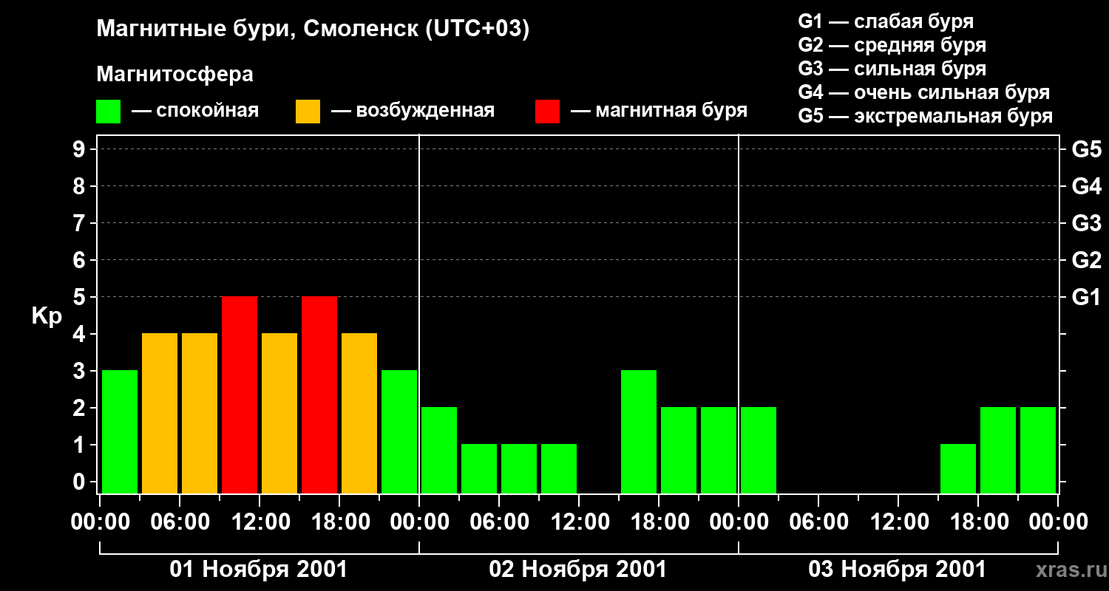Image resolution: width=1109 pixels, height=591 pixels.
Task: Click the '— возбужденная' legend label
Action: coord(413,112)
